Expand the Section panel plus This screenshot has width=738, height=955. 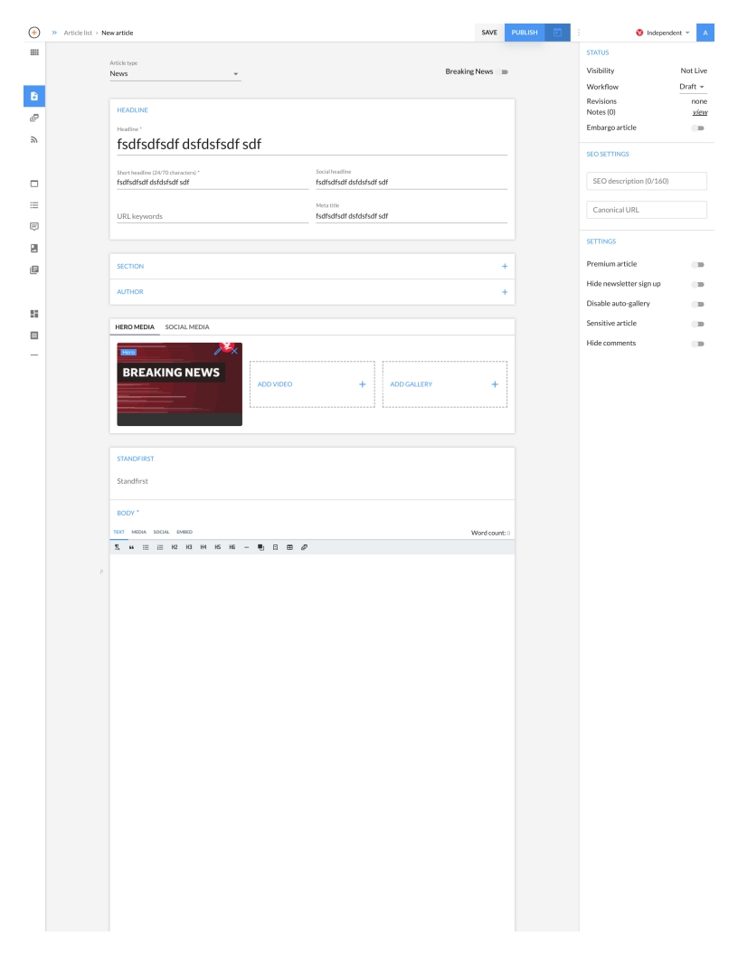[x=504, y=266]
